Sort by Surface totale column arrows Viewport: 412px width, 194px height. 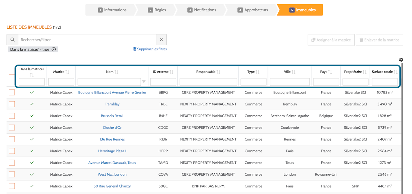click(x=396, y=72)
